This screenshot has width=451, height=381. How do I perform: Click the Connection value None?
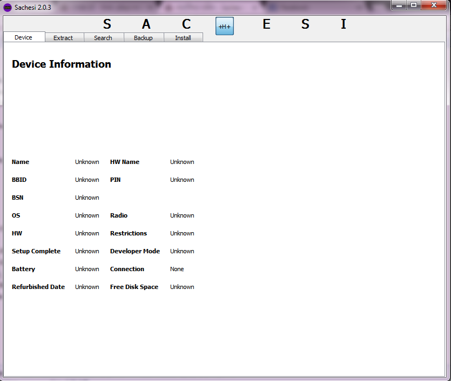177,269
